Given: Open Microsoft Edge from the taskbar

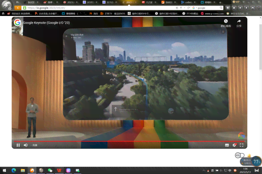Looking at the screenshot, I should coord(14,170).
